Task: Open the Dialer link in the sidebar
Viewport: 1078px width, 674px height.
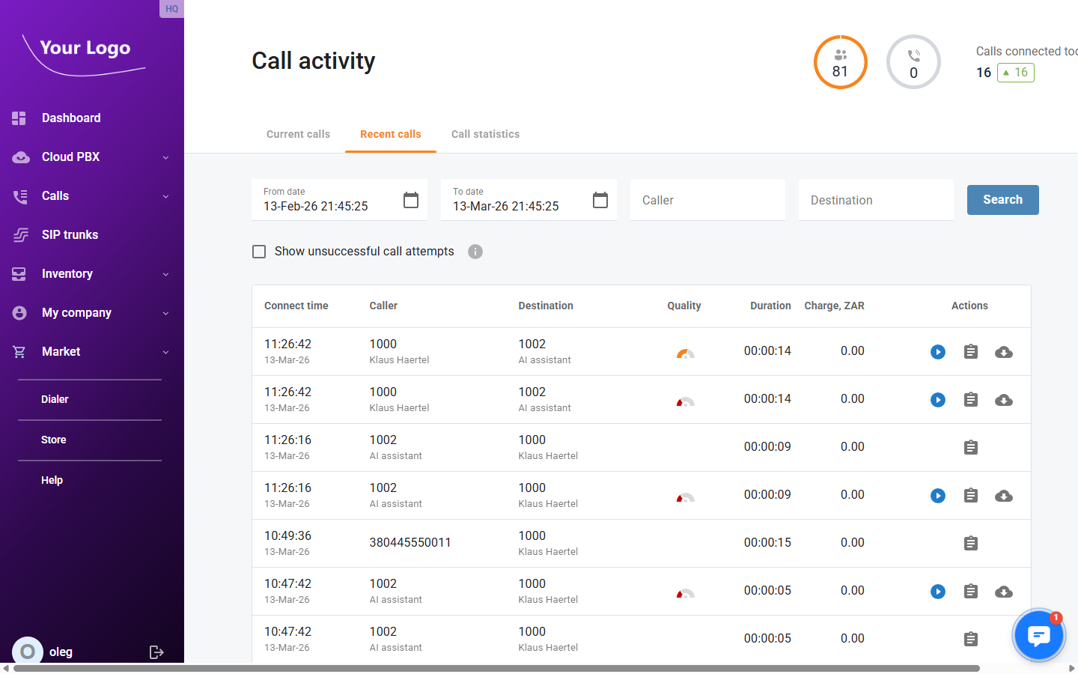Action: coord(55,399)
